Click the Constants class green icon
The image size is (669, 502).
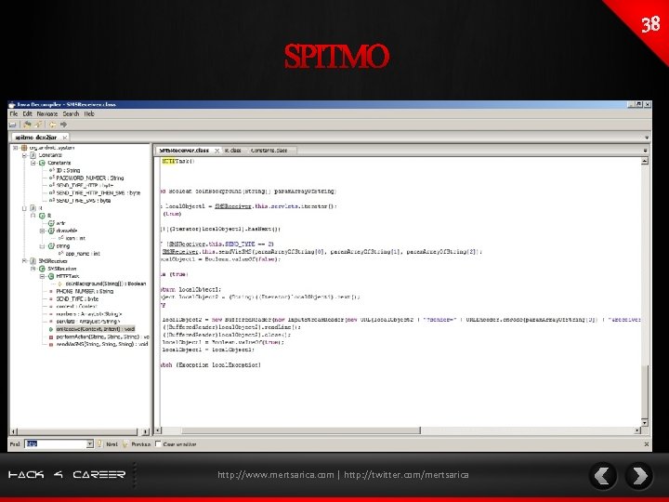[42, 163]
